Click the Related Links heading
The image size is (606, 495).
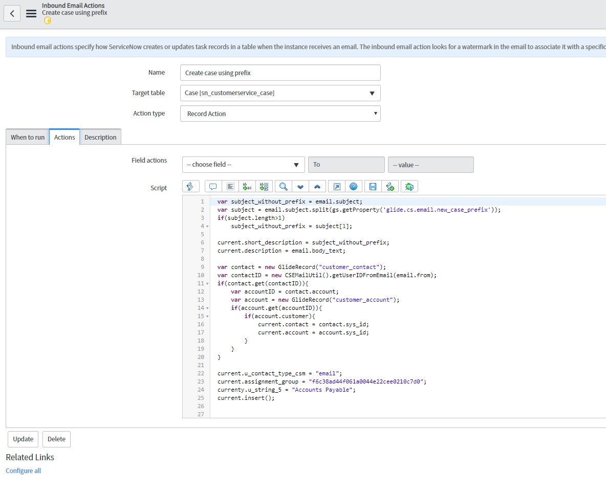[30, 457]
